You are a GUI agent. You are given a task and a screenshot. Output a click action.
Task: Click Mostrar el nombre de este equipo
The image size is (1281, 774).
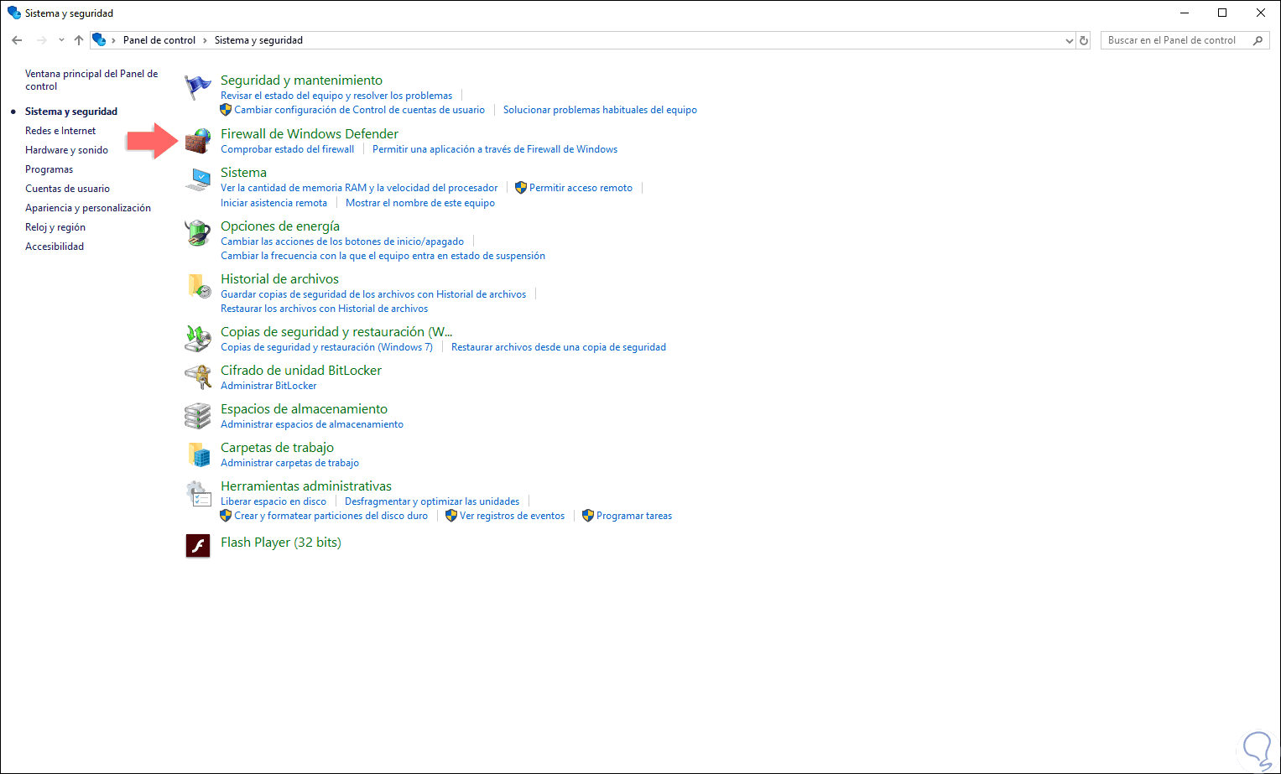(x=420, y=203)
